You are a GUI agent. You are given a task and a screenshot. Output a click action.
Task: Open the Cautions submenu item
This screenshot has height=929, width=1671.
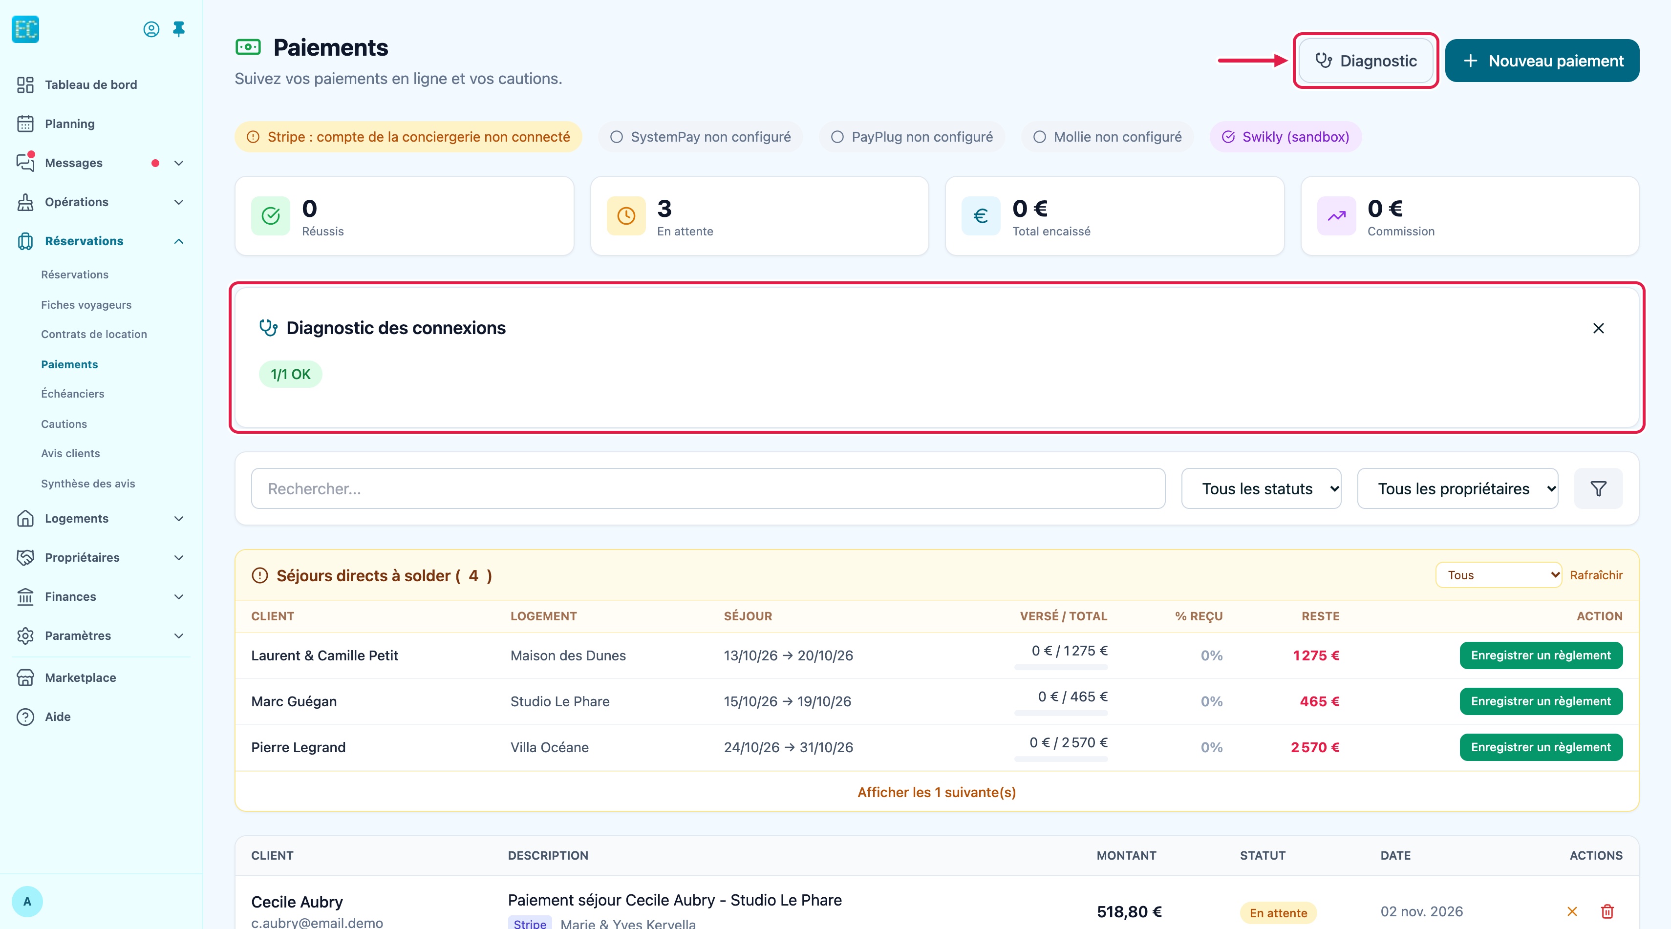64,424
